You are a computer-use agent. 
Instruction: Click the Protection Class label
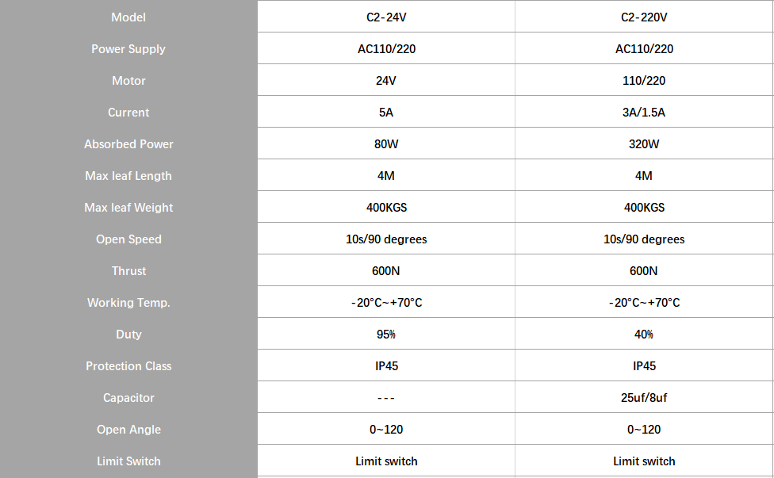point(128,366)
